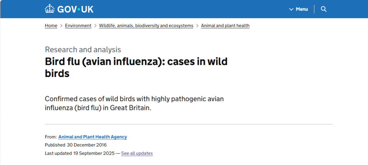Click the Research and analysis caption
Screen dimensions: 368x165
coord(83,50)
